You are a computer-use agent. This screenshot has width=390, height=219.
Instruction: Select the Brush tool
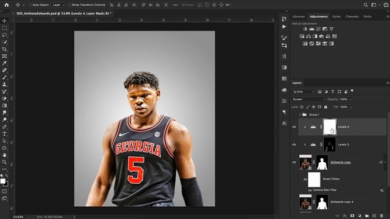[4, 77]
